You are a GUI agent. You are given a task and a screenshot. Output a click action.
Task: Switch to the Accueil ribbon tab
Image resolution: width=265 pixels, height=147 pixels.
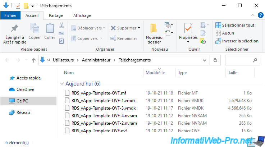32,15
